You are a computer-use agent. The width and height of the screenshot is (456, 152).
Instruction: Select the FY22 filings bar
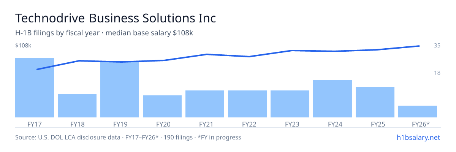[x=247, y=104]
